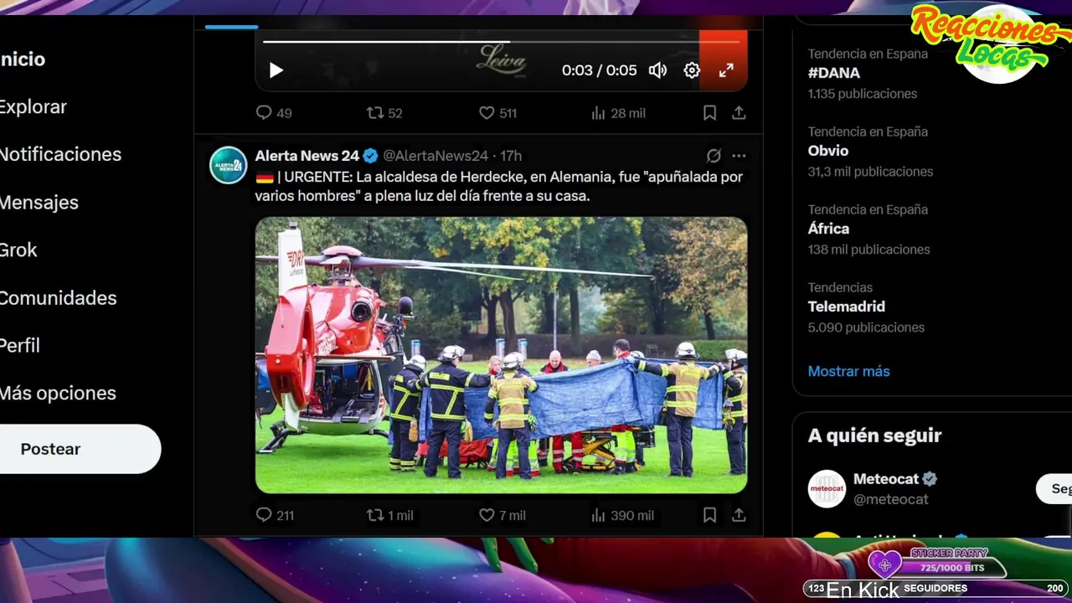This screenshot has width=1072, height=603.
Task: Go to Inicio in sidebar
Action: coord(23,59)
